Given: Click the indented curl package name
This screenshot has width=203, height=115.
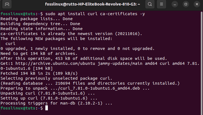Looking at the screenshot, I should (10, 44).
